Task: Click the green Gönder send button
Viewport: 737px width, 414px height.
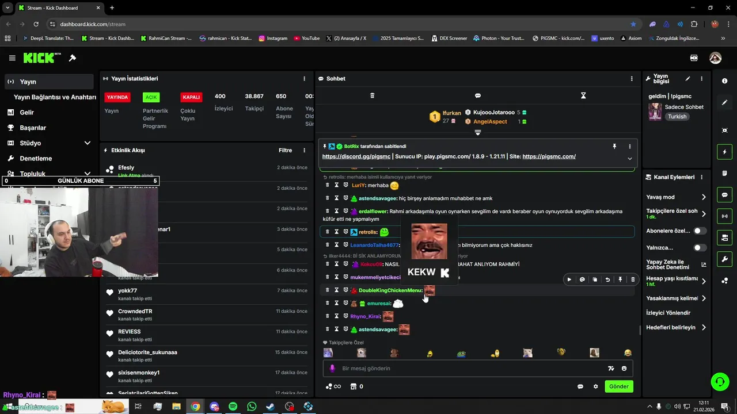Action: (x=619, y=386)
